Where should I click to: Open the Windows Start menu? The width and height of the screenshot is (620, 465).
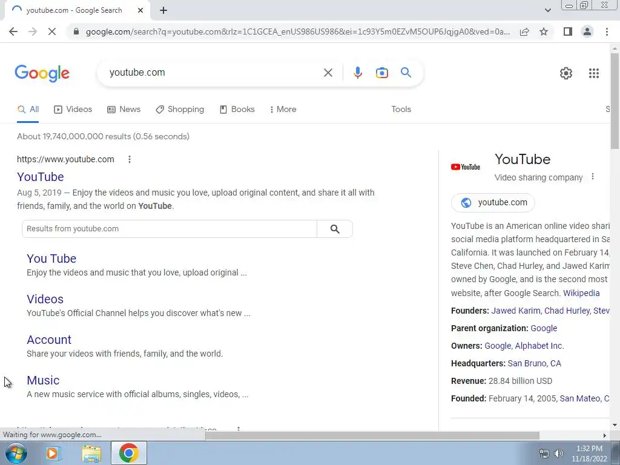tap(16, 453)
